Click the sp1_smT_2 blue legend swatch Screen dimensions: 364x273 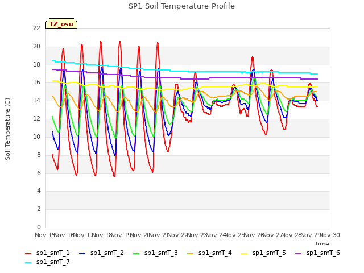coord(82,254)
